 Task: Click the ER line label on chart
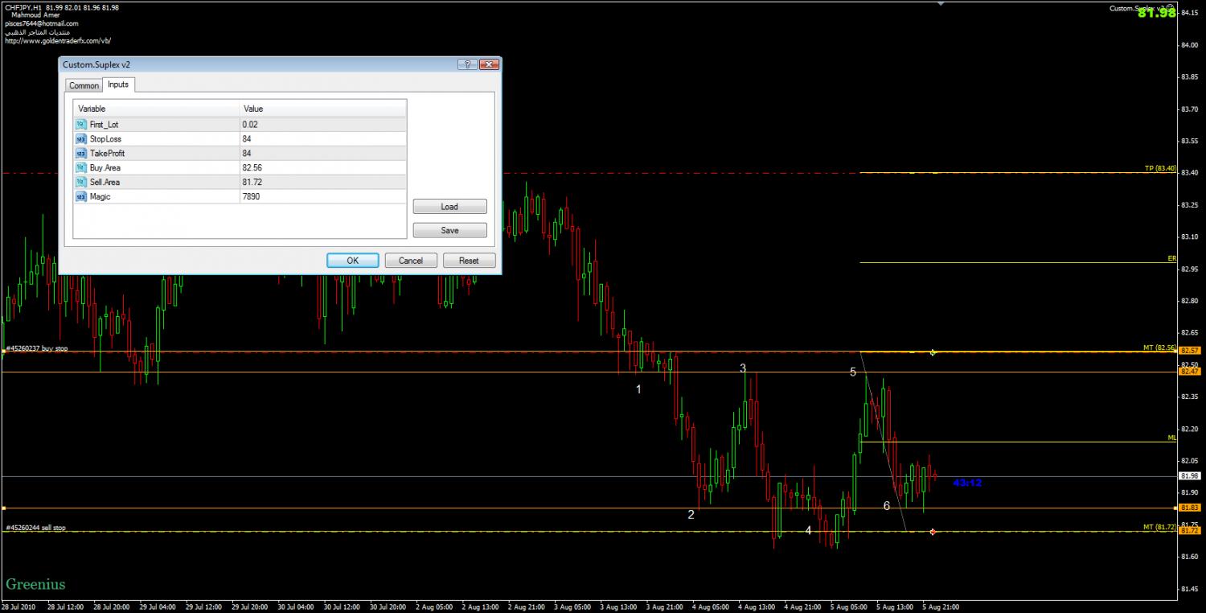(x=1172, y=259)
